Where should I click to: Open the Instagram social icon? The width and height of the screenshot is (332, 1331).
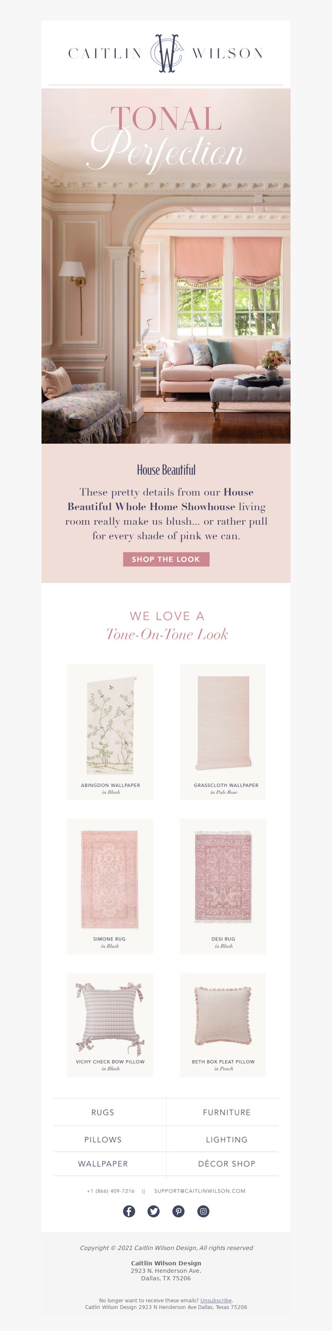pos(203,1211)
